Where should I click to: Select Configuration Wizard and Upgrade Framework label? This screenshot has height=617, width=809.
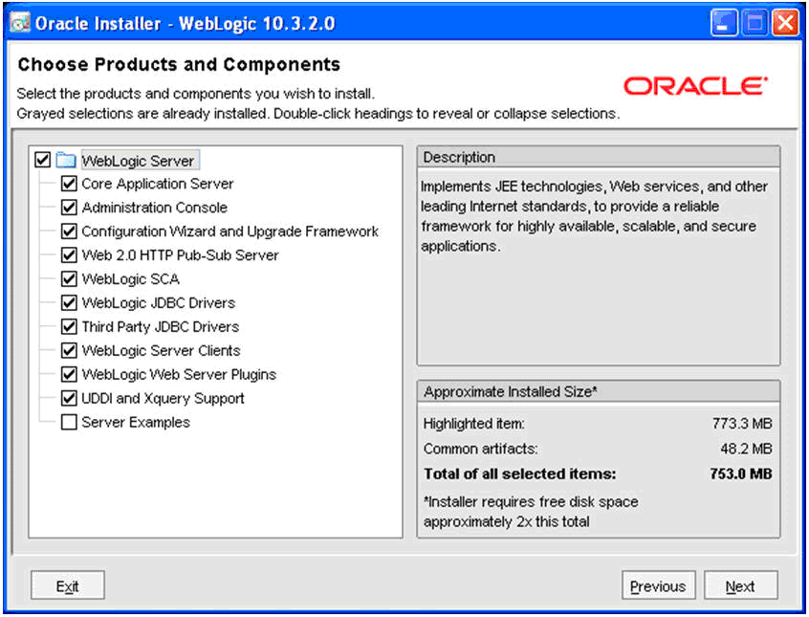tap(230, 231)
